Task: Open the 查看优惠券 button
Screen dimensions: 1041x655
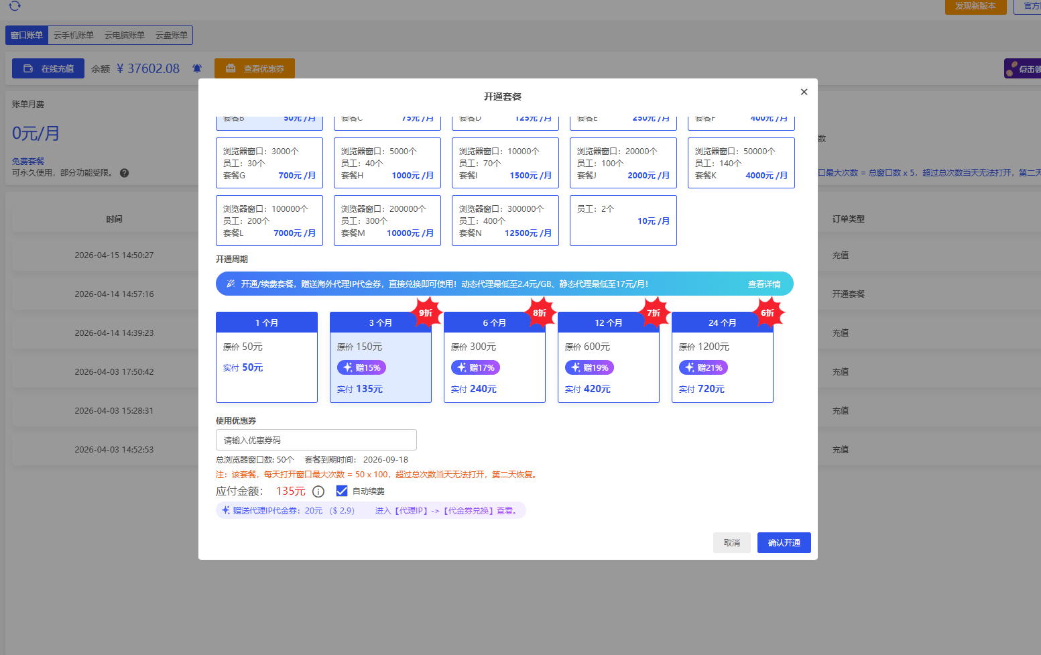Action: 255,68
